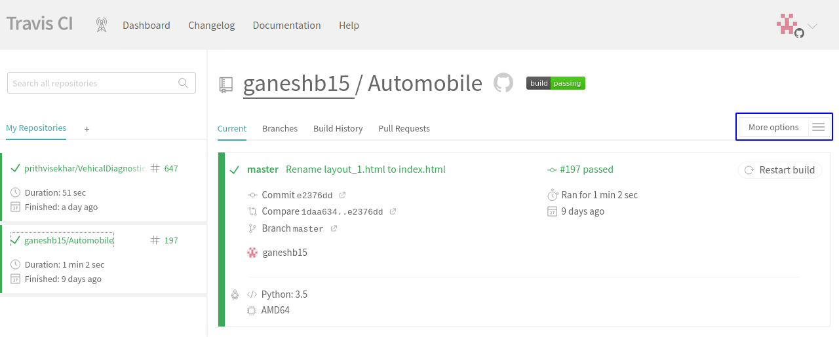Click the user avatar in top right
Viewport: 839px width, 337px height.
pos(789,26)
